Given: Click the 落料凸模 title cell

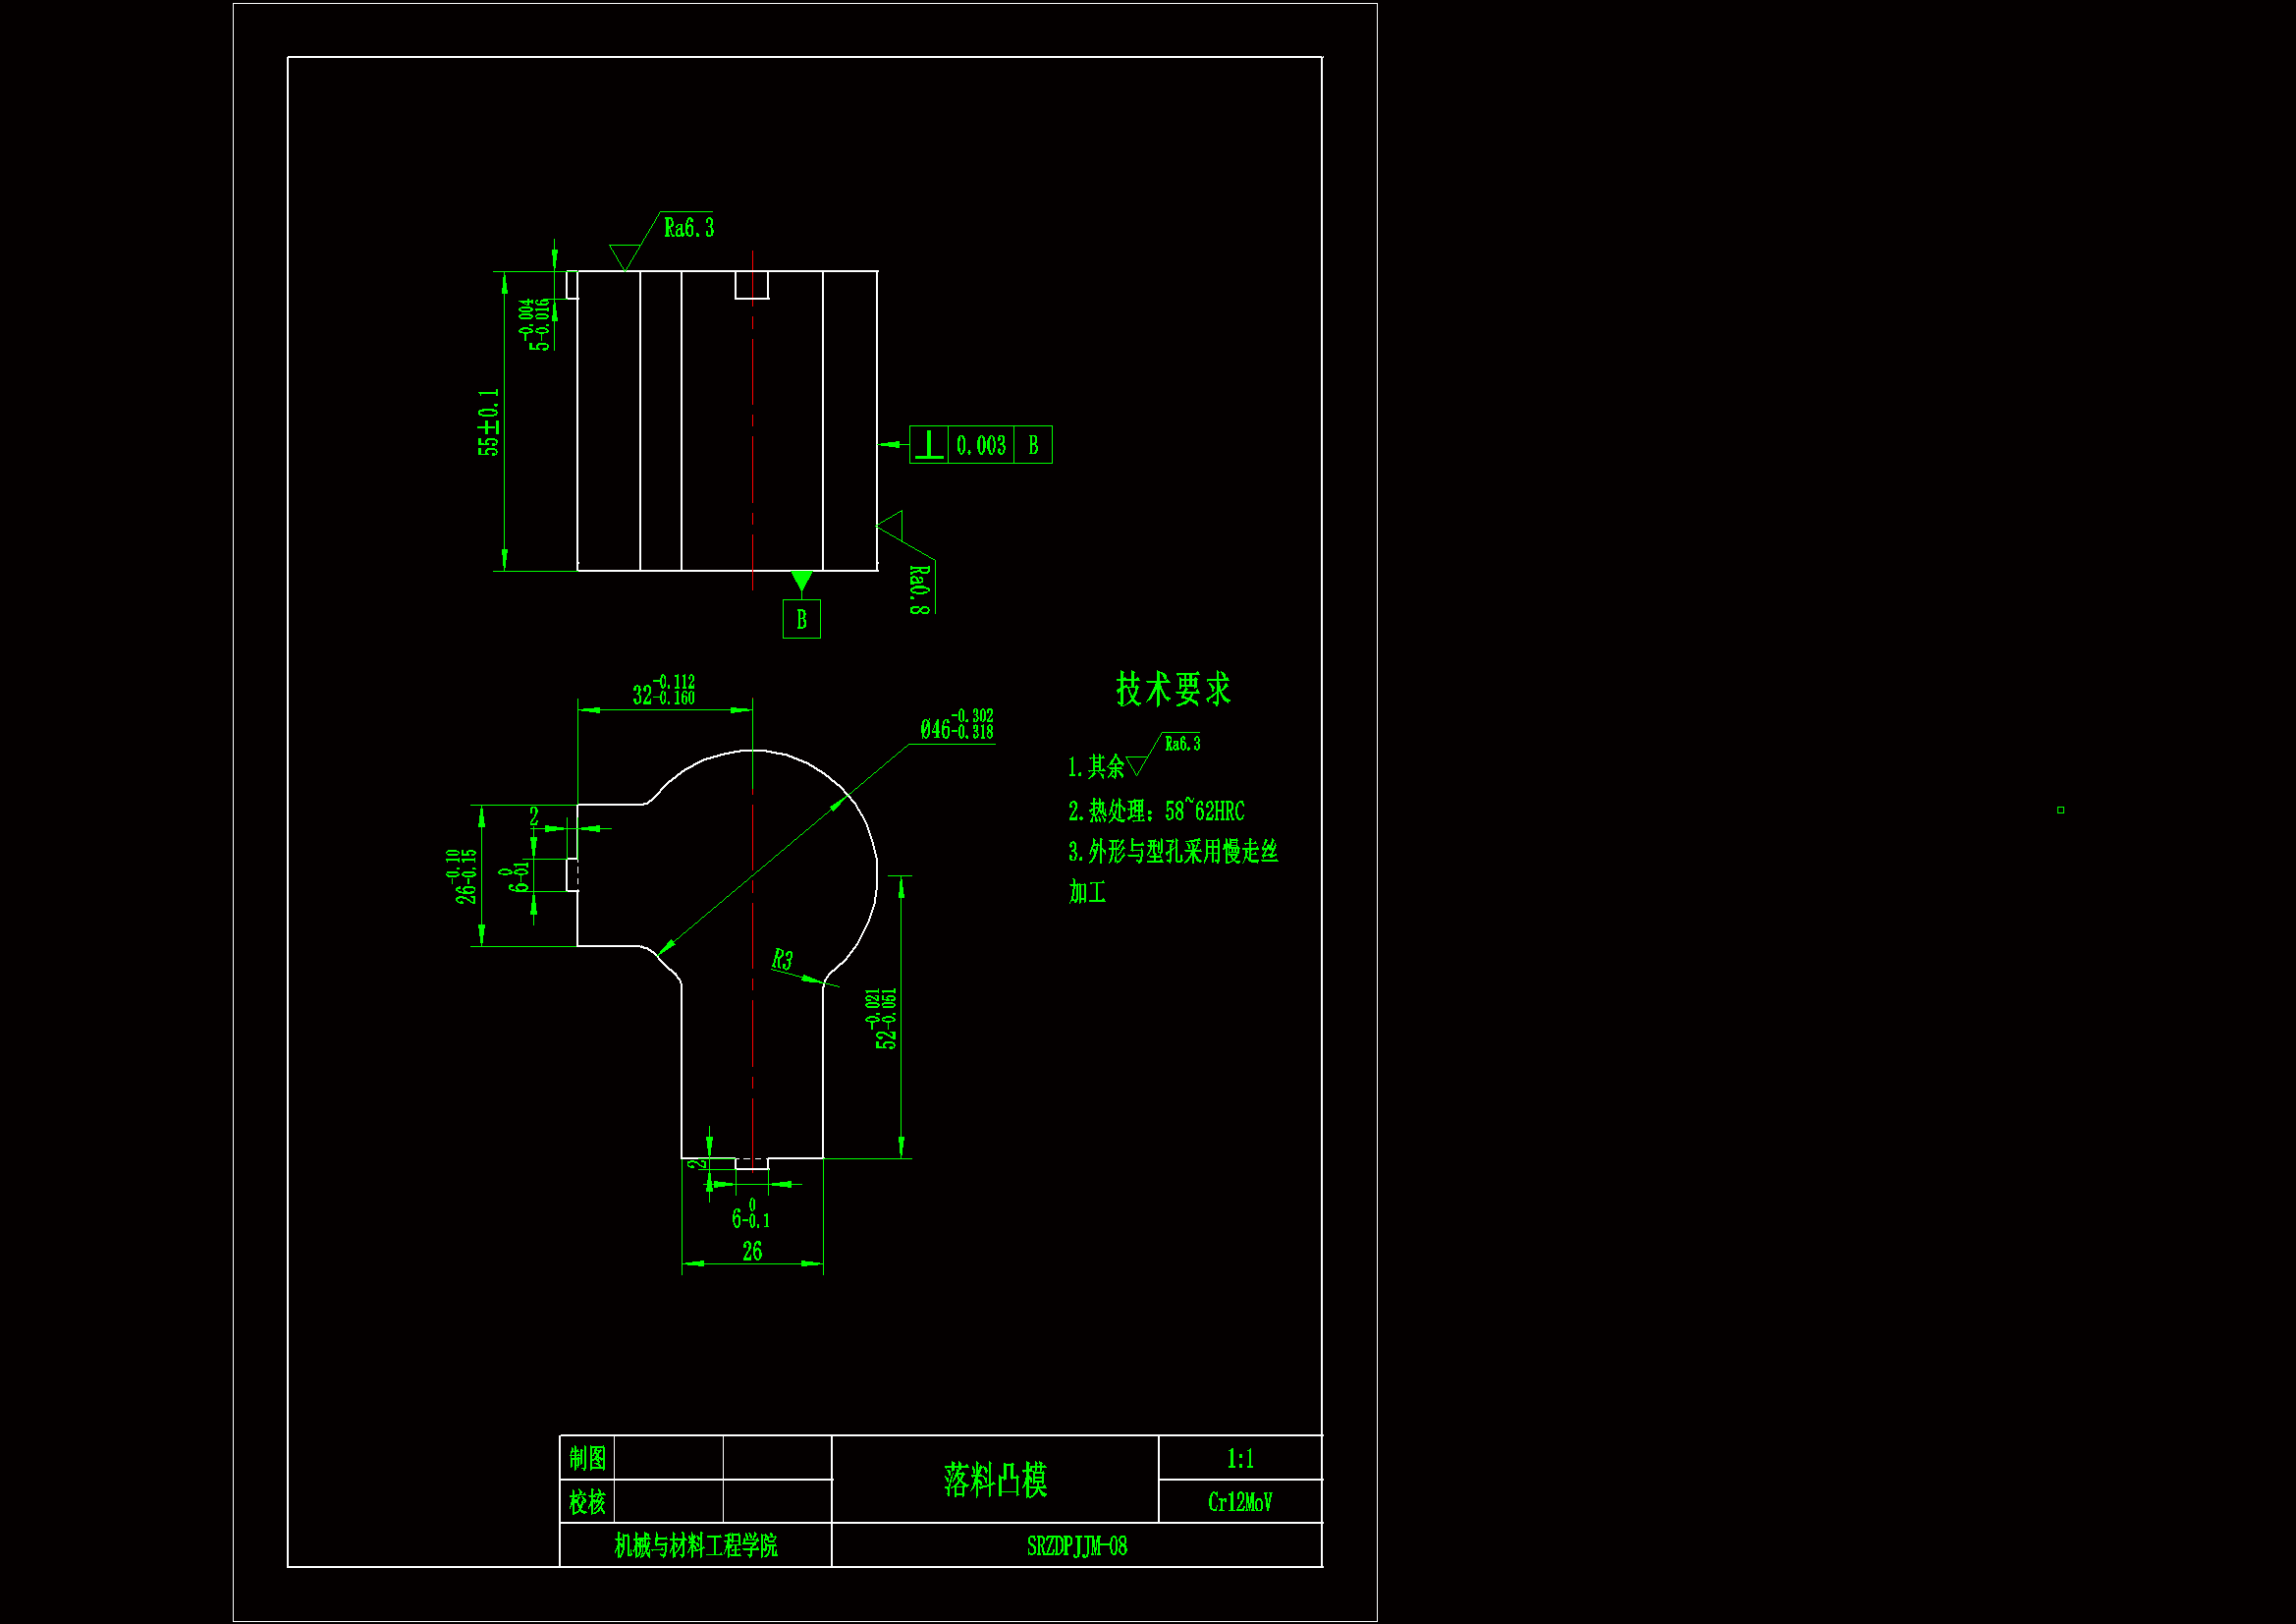Looking at the screenshot, I should 995,1479.
